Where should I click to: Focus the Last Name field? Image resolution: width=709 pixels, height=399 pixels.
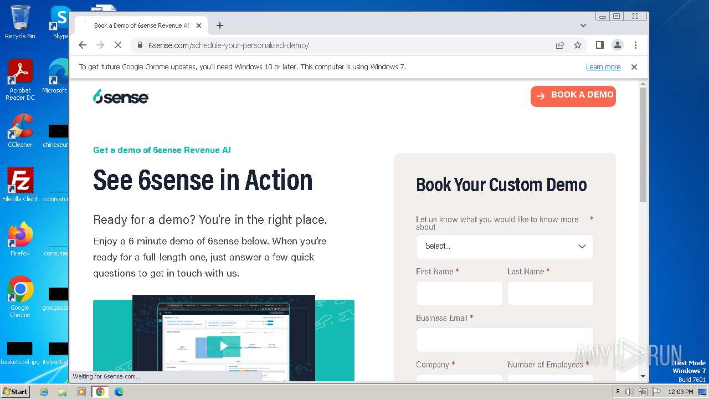[551, 293]
